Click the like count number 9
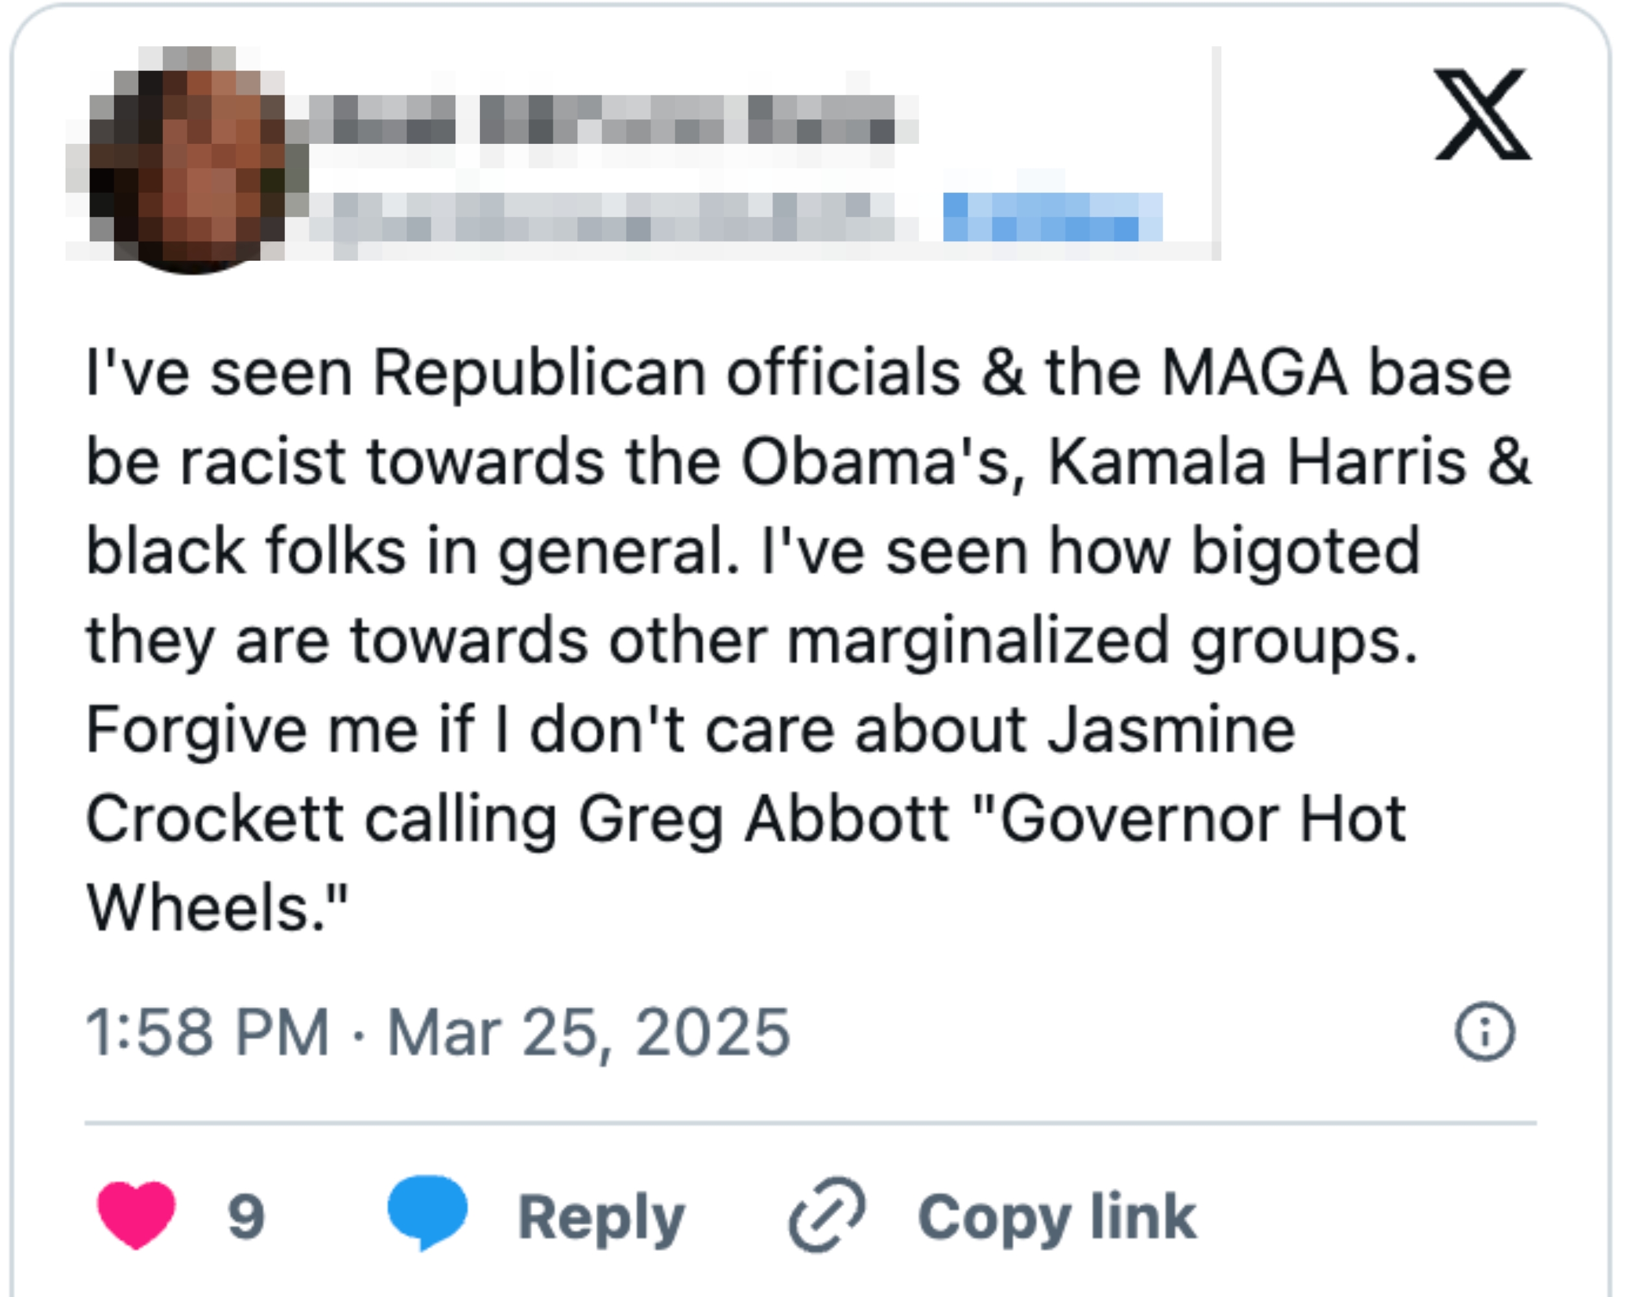The width and height of the screenshot is (1626, 1297). (x=246, y=1217)
